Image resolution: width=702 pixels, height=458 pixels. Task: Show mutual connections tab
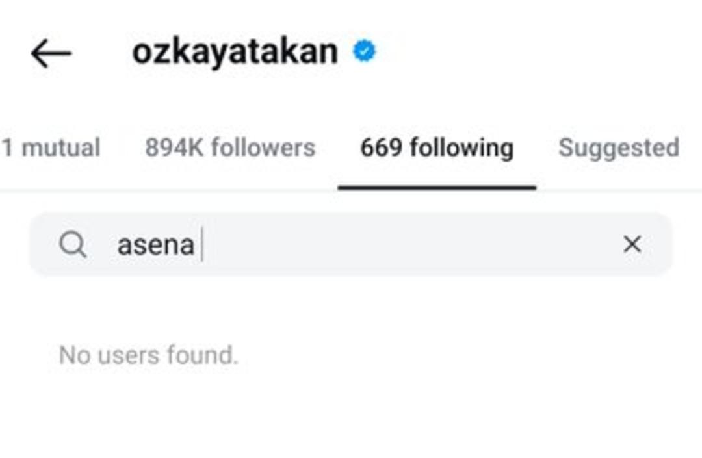(x=51, y=148)
